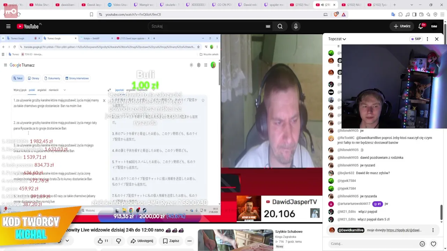This screenshot has width=447, height=251.
Task: Open the Brave VPN shield icon
Action: pos(435,14)
